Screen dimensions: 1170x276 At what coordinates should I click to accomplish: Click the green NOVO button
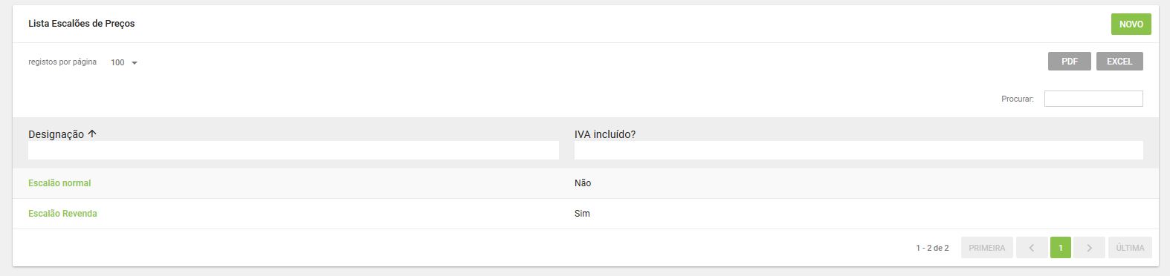coord(1131,24)
